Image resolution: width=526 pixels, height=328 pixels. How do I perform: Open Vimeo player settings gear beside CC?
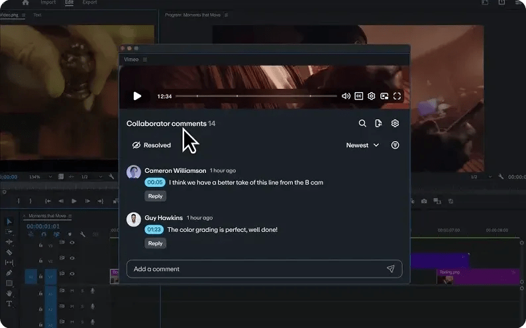pyautogui.click(x=372, y=96)
